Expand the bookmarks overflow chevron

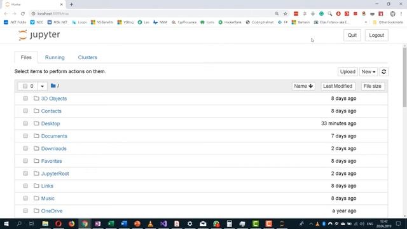[x=366, y=22]
